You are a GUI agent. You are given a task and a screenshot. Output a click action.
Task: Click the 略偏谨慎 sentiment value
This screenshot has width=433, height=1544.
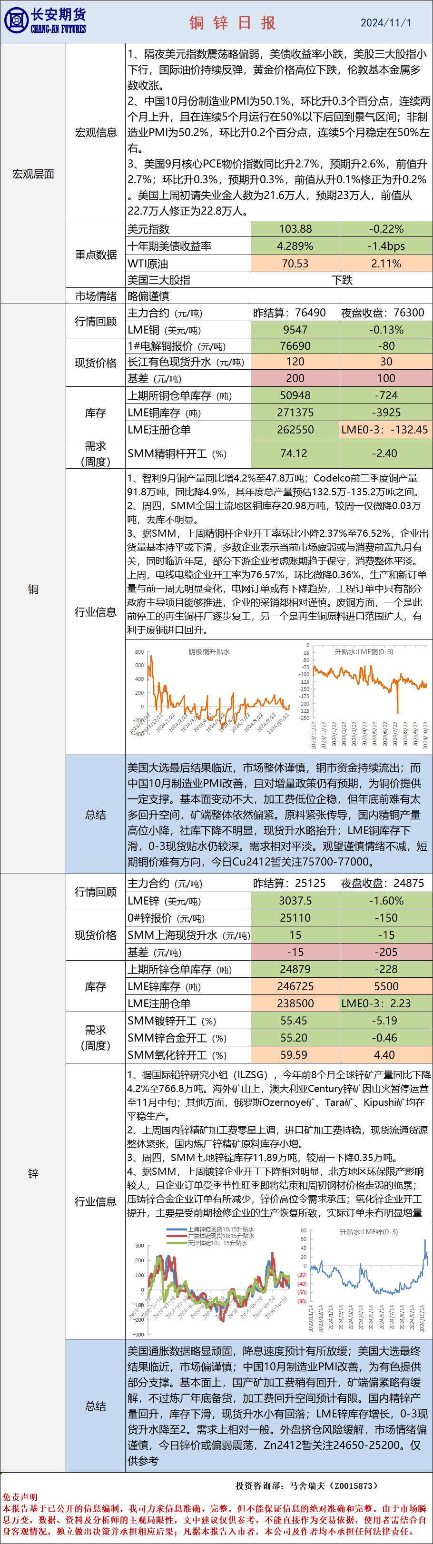(x=148, y=296)
